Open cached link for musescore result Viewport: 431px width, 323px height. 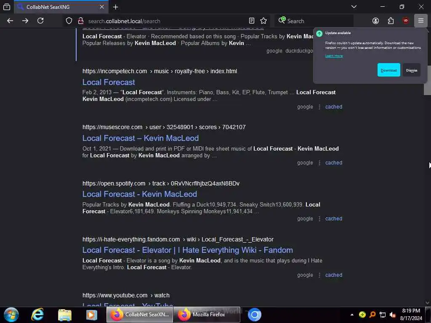334,163
